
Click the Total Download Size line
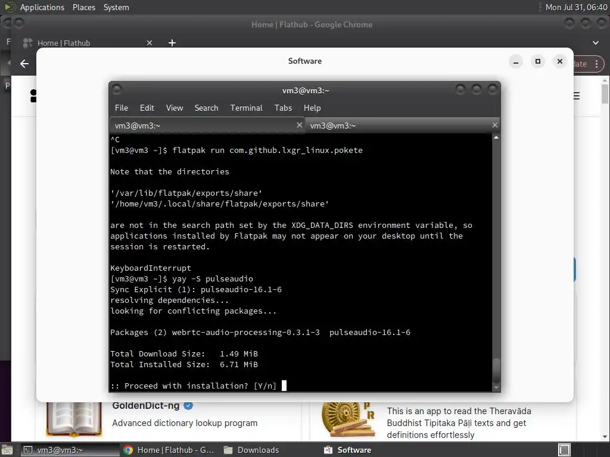184,353
